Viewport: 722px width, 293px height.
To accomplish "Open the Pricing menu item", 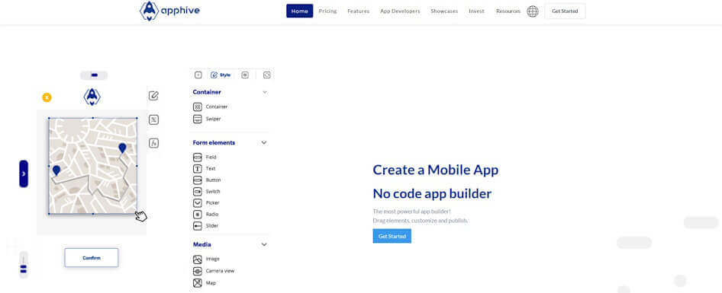I will (328, 11).
